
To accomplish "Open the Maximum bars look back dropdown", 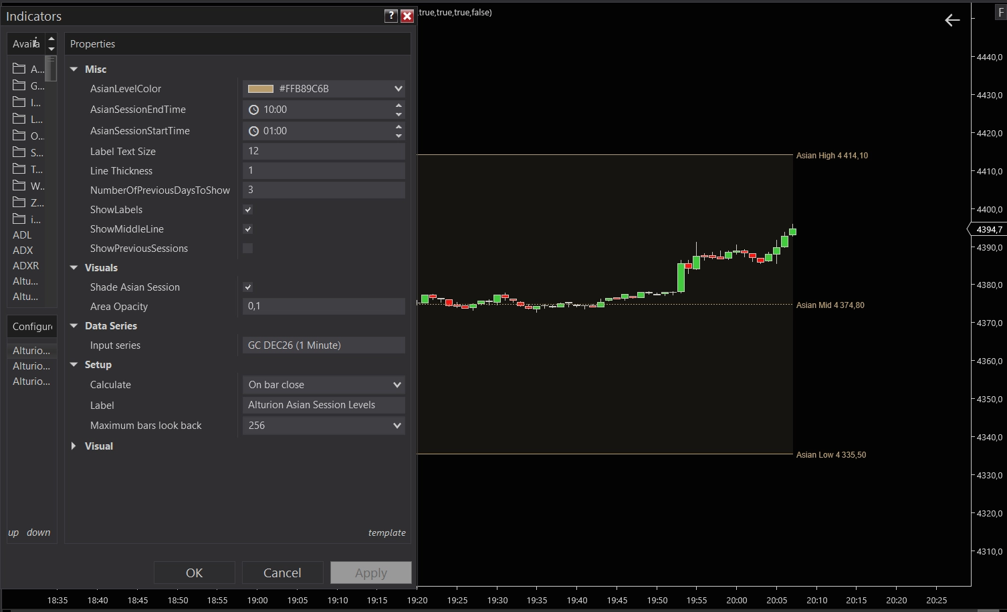I will pos(324,426).
